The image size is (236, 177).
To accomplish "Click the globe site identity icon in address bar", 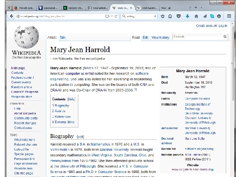I will [18, 16].
